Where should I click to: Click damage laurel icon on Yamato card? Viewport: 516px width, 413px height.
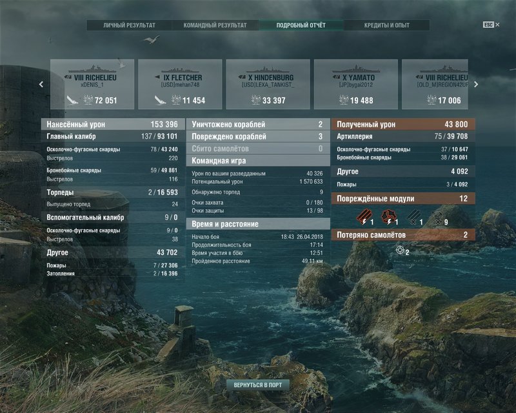(x=344, y=100)
